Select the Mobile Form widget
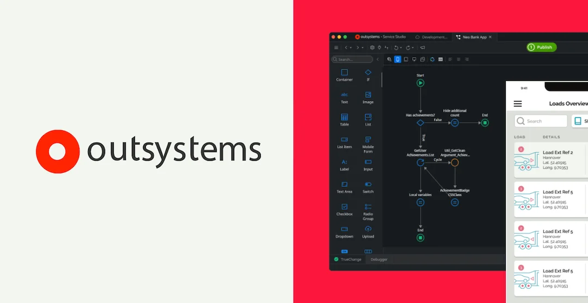This screenshot has width=588, height=303. (368, 145)
